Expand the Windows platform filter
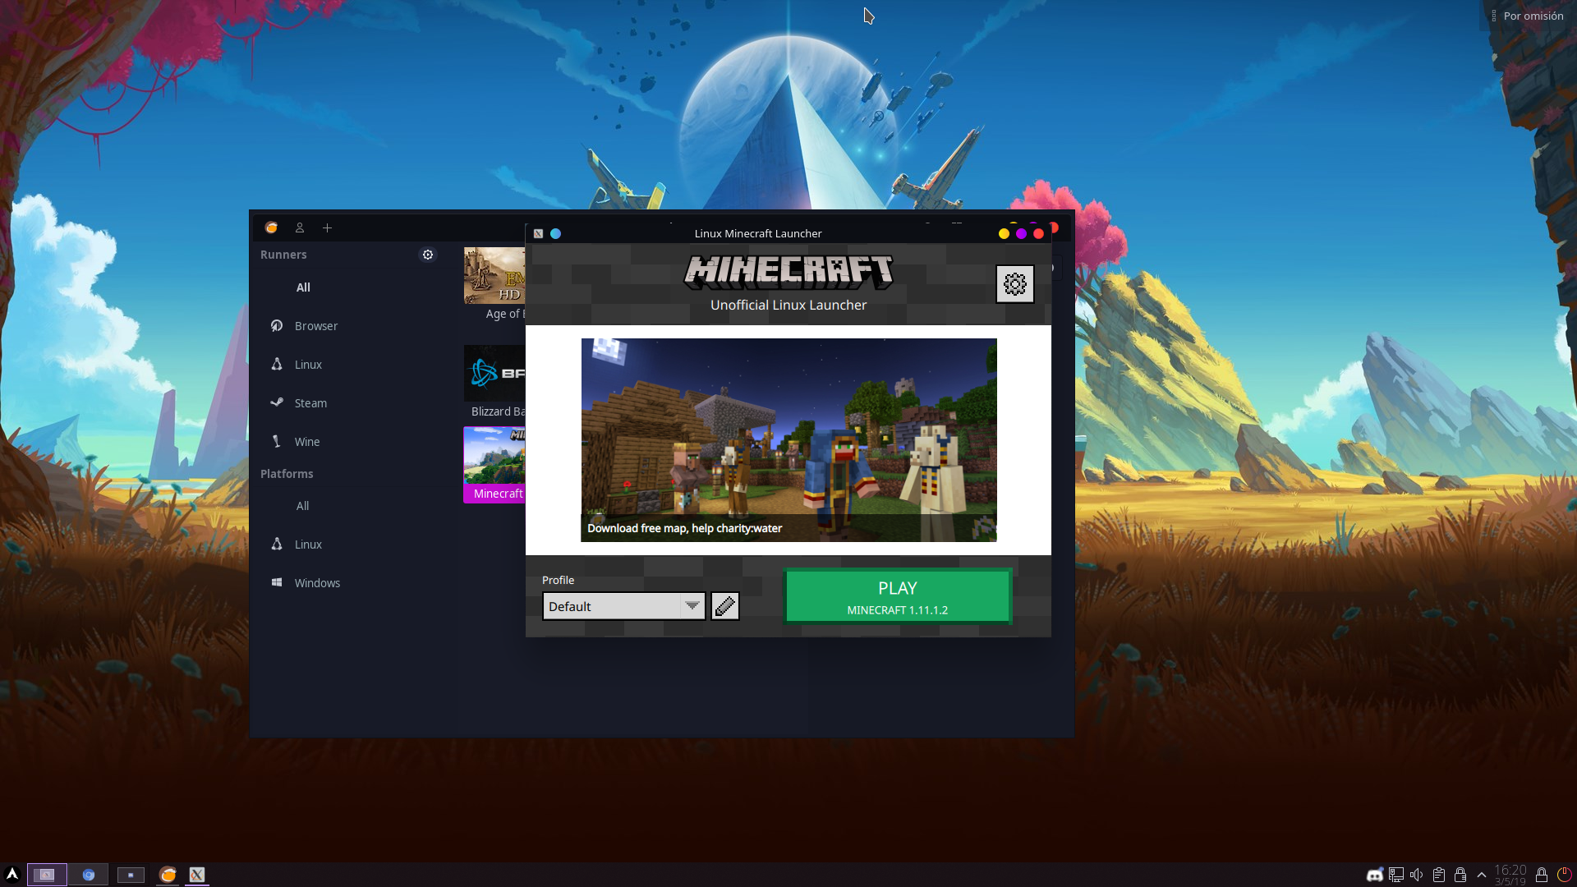This screenshot has height=887, width=1577. click(317, 582)
